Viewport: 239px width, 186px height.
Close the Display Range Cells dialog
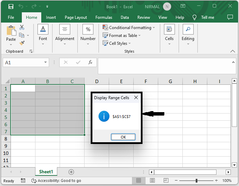point(136,98)
